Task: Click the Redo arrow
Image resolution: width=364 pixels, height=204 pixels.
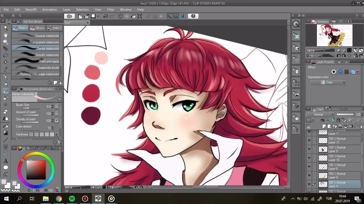Action: (112, 16)
